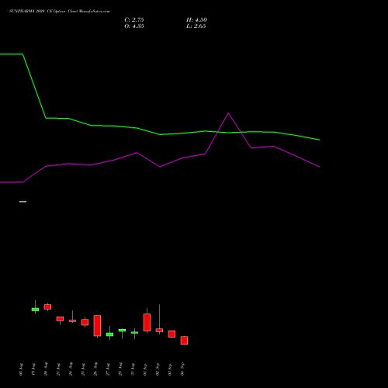388x388 pixels.
Task: Click the green candle for 19 Aug
Action: pyautogui.click(x=35, y=310)
